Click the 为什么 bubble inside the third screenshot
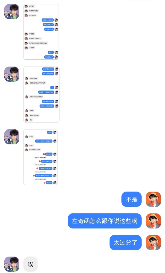This screenshot has width=165, height=273. (x=31, y=137)
